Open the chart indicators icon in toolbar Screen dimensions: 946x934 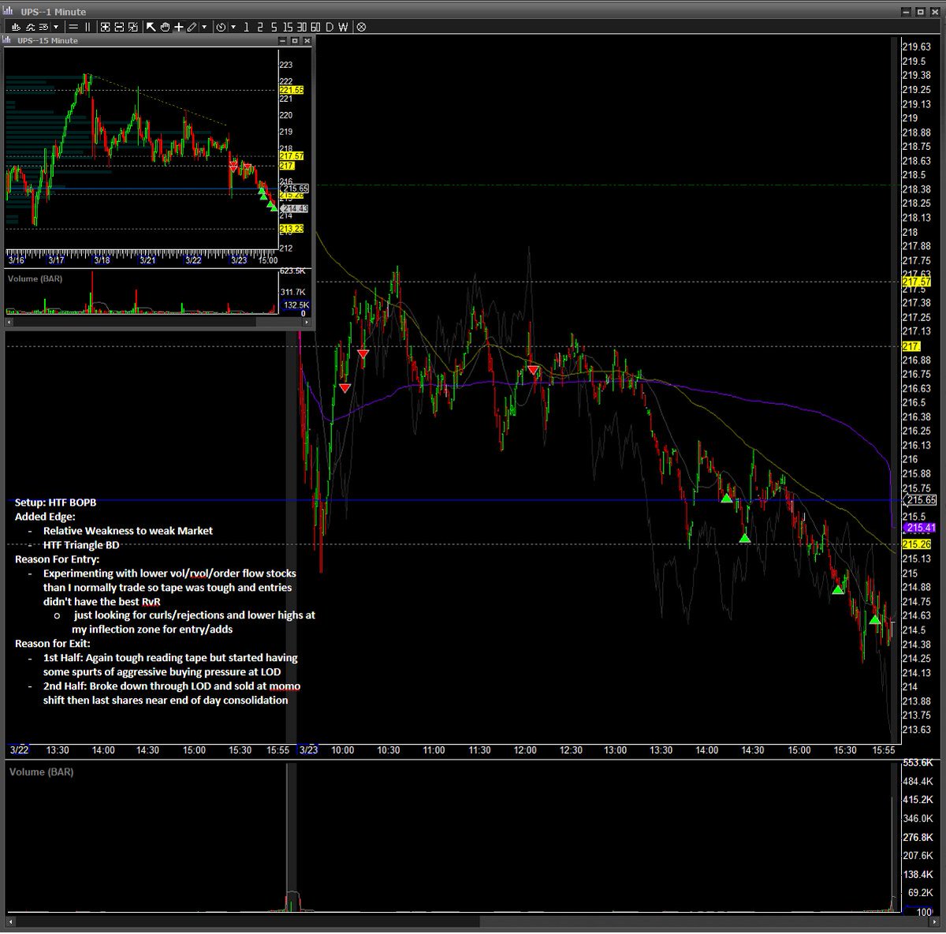coord(14,27)
